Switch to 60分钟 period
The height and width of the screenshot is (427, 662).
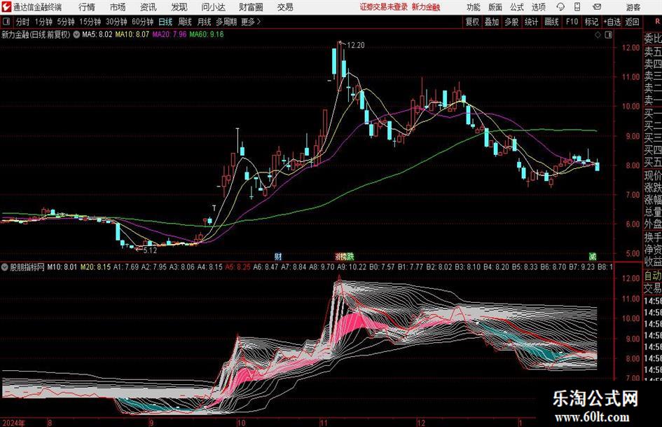pyautogui.click(x=143, y=22)
